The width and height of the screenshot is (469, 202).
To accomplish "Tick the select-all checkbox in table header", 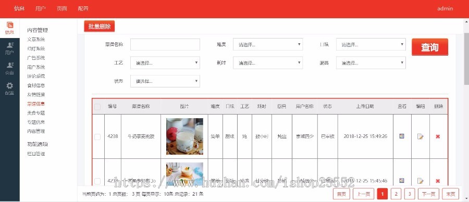I will 97,107.
